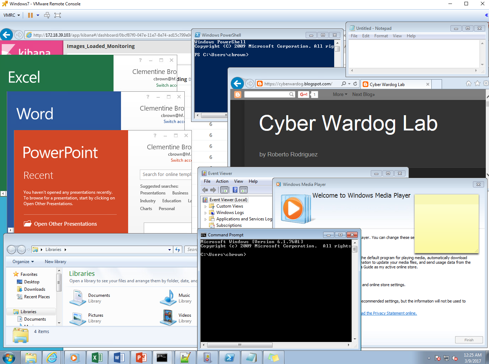Open the address bar dropdown in Libraries explorer
The image size is (489, 364).
(x=170, y=250)
